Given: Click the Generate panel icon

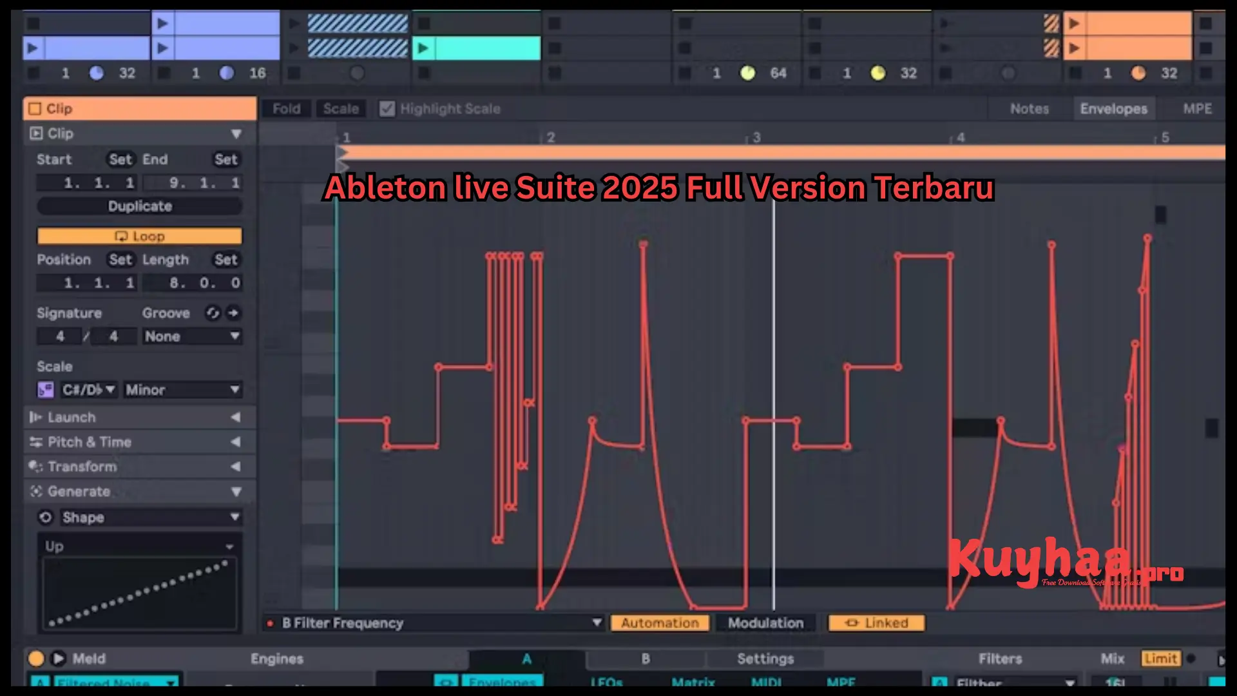Looking at the screenshot, I should [x=37, y=491].
